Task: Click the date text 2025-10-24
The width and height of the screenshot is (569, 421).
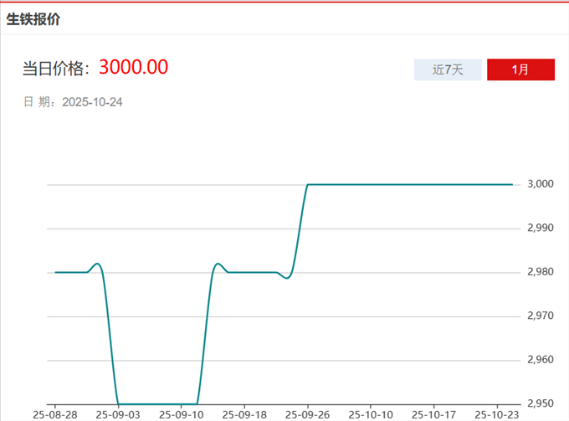Action: [93, 102]
